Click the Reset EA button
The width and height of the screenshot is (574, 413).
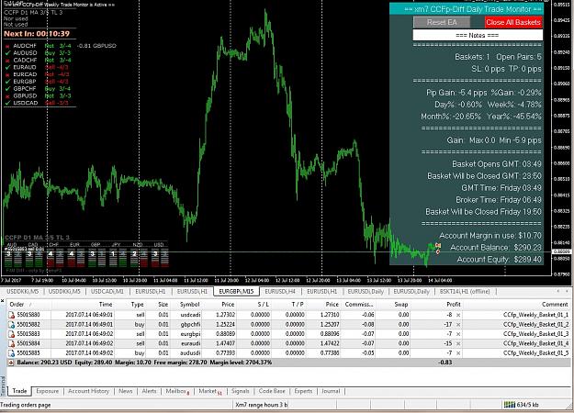442,22
